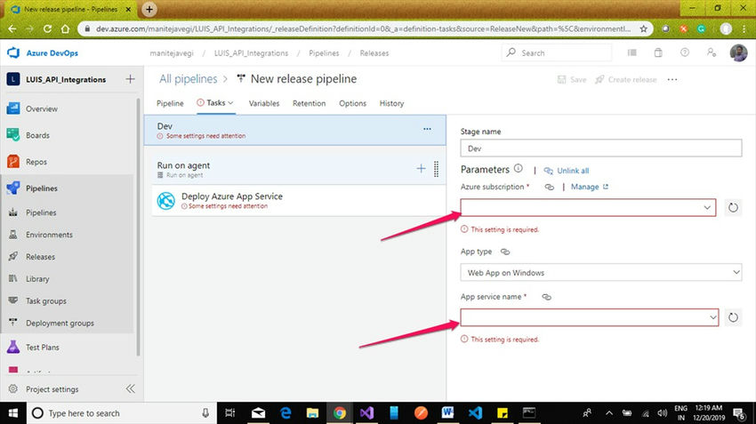The height and width of the screenshot is (424, 756).
Task: Click the Create release button
Action: click(x=626, y=79)
